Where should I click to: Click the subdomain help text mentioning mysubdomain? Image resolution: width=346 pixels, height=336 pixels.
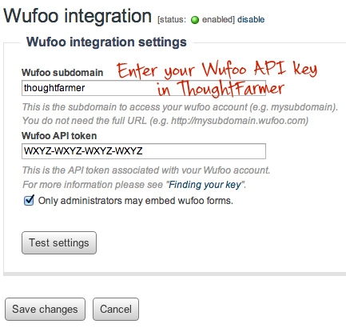pos(180,107)
